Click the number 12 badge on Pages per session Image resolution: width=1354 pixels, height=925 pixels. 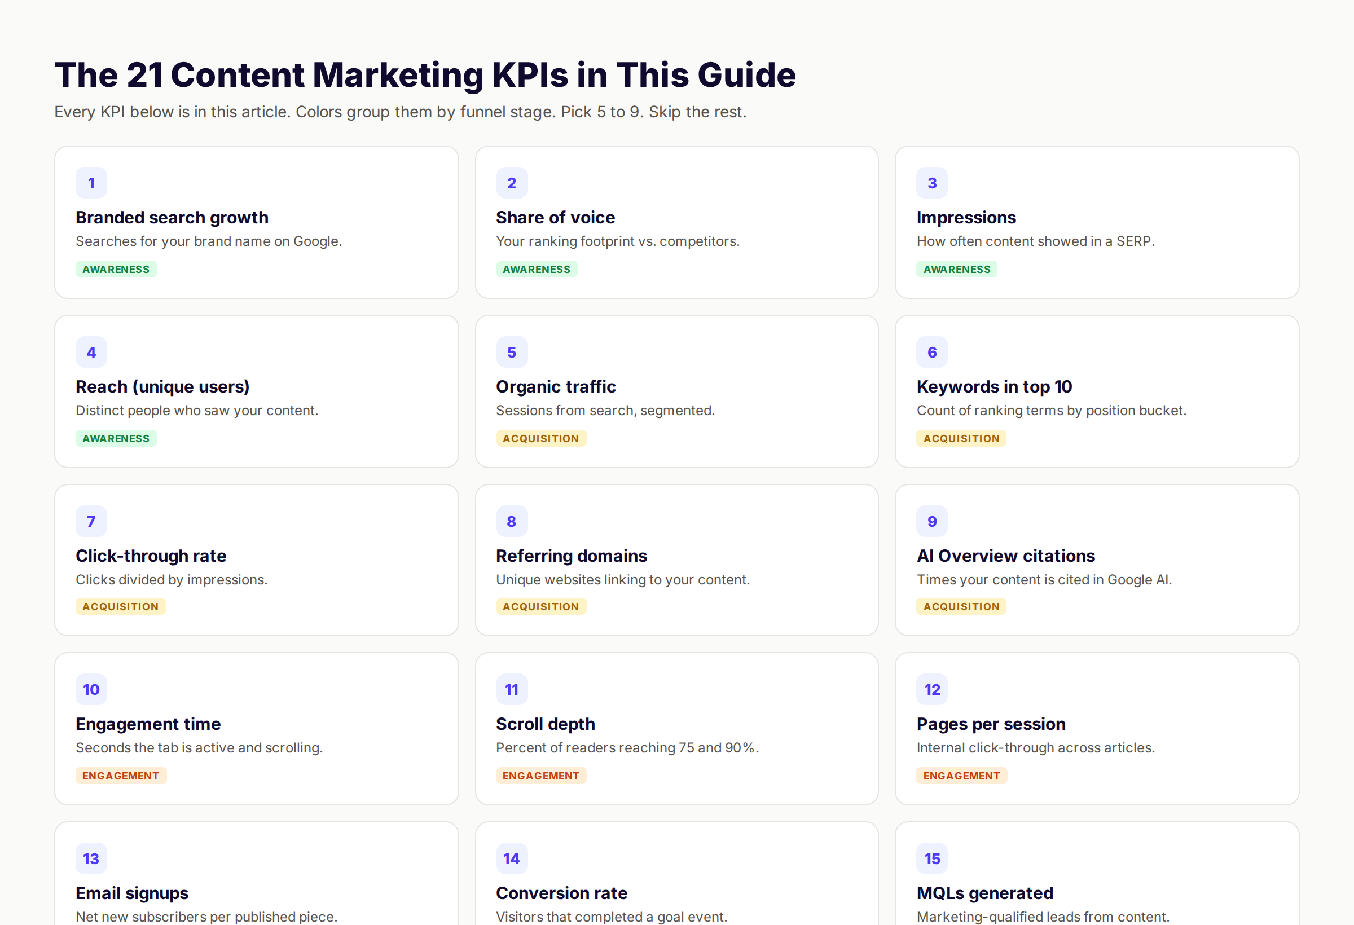932,690
